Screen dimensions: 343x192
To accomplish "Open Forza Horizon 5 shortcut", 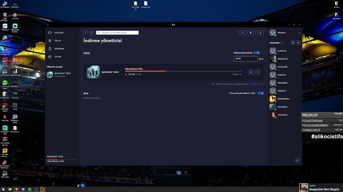I will coord(5,62).
